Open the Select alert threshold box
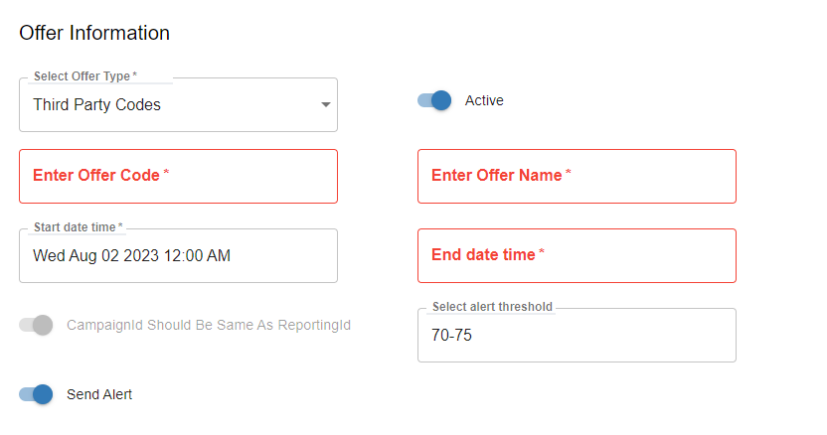827x435 pixels. click(577, 336)
